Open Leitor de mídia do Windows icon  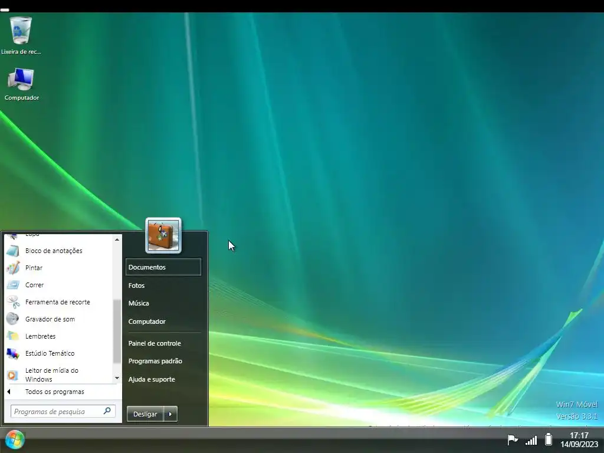13,375
